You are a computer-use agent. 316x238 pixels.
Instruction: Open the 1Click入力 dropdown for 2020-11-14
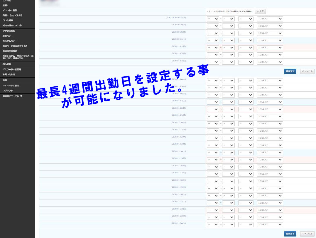coord(270,152)
